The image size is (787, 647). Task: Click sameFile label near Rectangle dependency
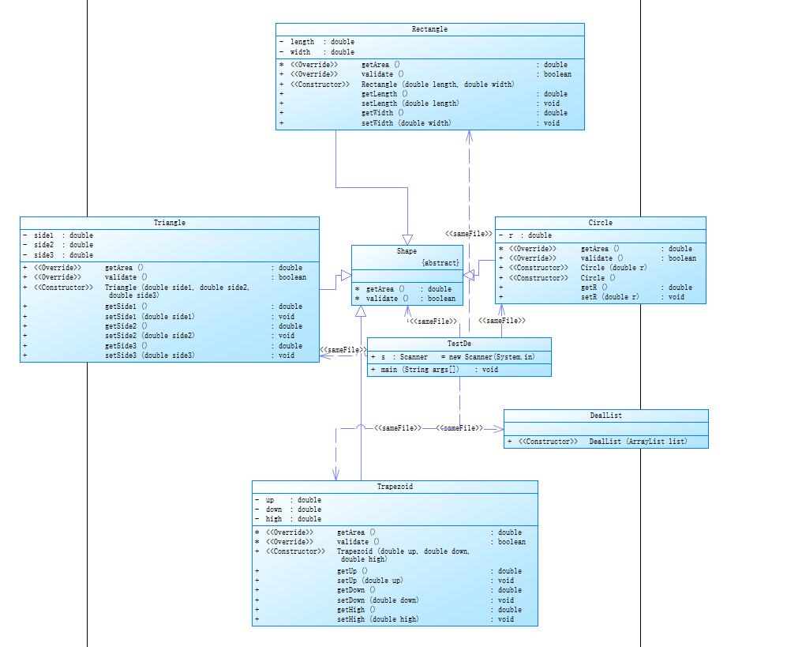[x=469, y=234]
